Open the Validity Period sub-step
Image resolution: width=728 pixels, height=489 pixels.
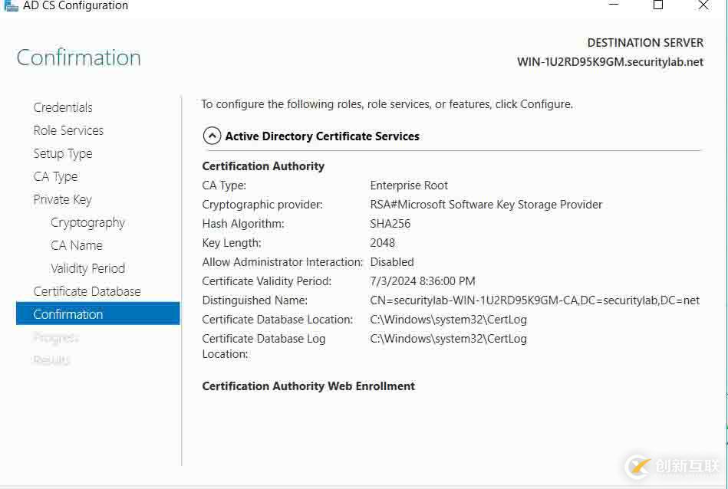tap(87, 268)
